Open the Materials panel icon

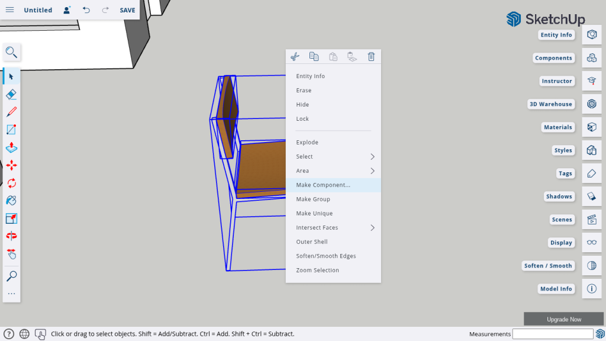click(591, 127)
